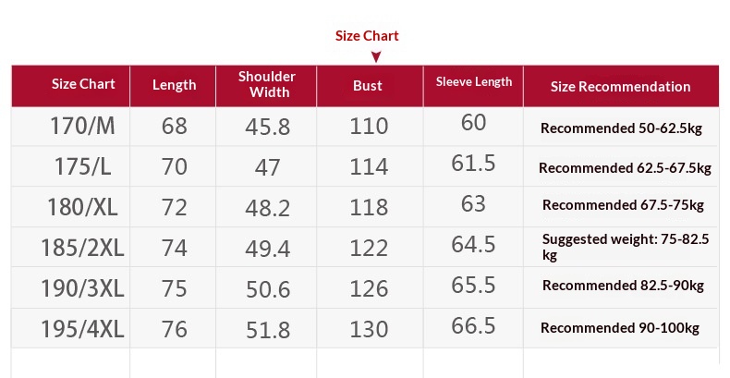Click the Bust column header
730x378 pixels.
368,85
